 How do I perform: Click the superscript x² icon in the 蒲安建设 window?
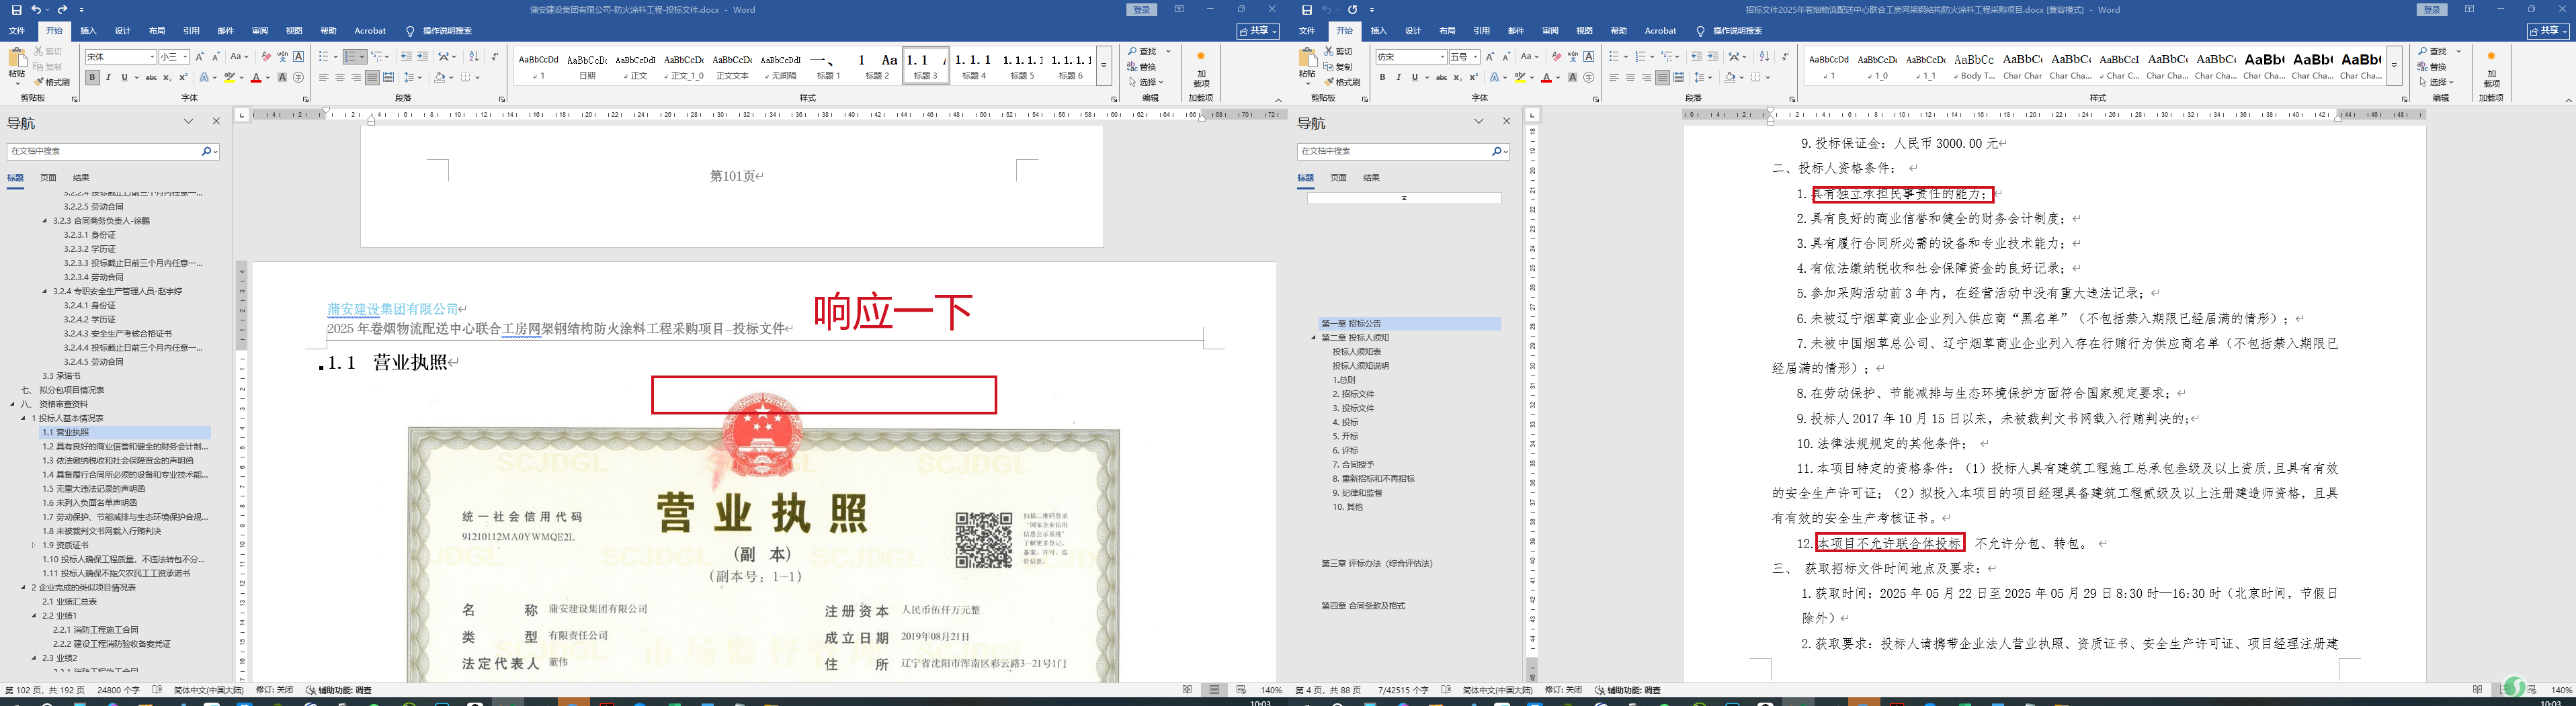tap(183, 78)
